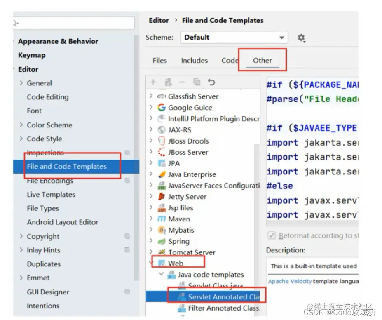This screenshot has width=382, height=320.
Task: Click the Mybatis icon
Action: tap(162, 230)
